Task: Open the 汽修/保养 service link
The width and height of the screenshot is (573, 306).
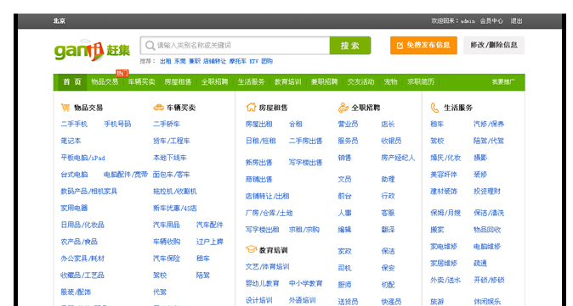Action: point(489,125)
